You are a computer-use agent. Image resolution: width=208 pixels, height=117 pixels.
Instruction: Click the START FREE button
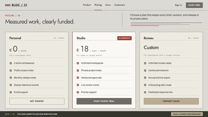pos(194,5)
